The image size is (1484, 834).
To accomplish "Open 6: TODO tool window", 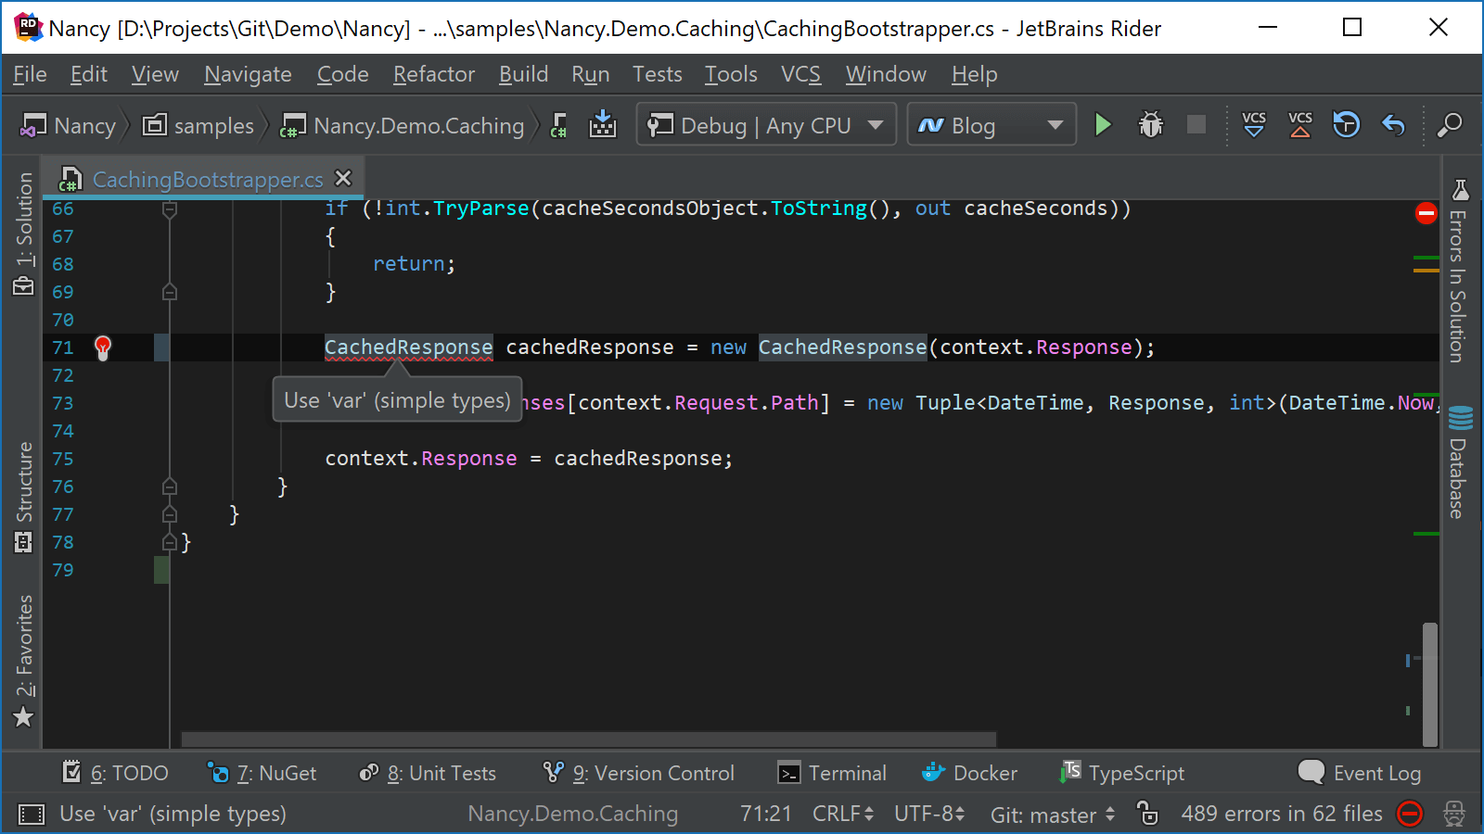I will tap(115, 773).
